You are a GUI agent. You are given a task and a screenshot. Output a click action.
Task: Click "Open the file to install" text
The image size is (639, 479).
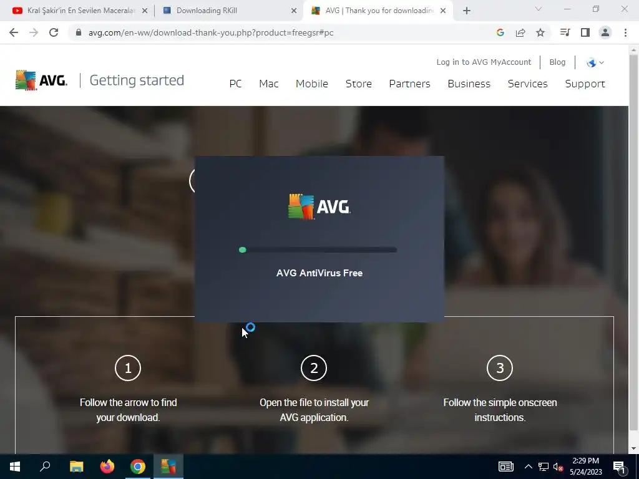(314, 410)
